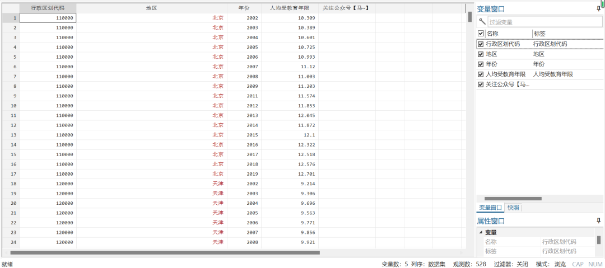Click row number 1 header

coord(11,18)
